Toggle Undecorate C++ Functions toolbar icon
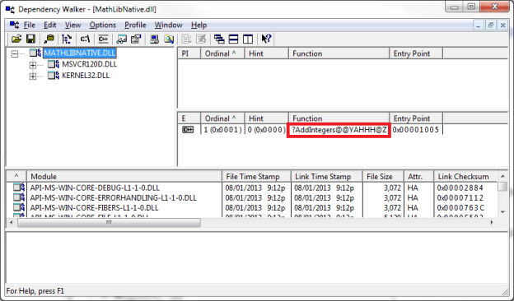This screenshot has height=301, width=514. click(103, 39)
